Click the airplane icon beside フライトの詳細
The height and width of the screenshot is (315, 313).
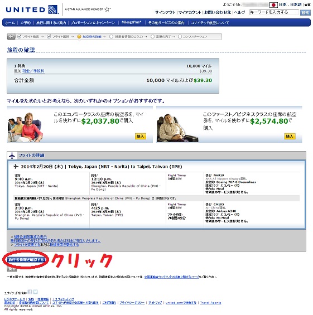coord(12,156)
